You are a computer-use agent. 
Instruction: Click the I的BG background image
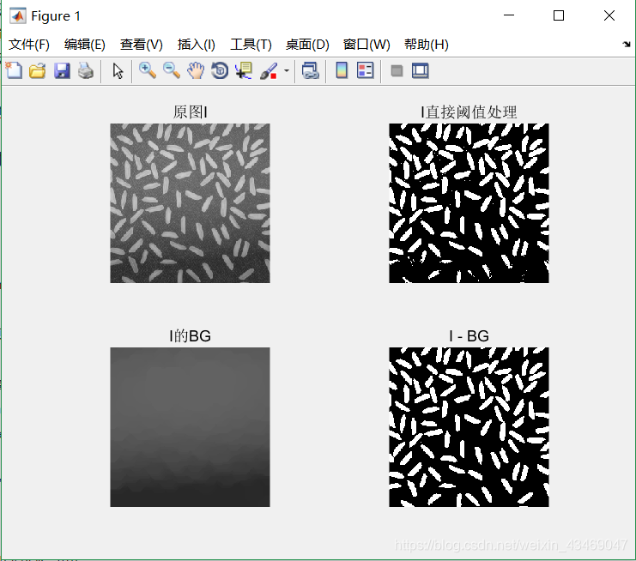pos(190,427)
